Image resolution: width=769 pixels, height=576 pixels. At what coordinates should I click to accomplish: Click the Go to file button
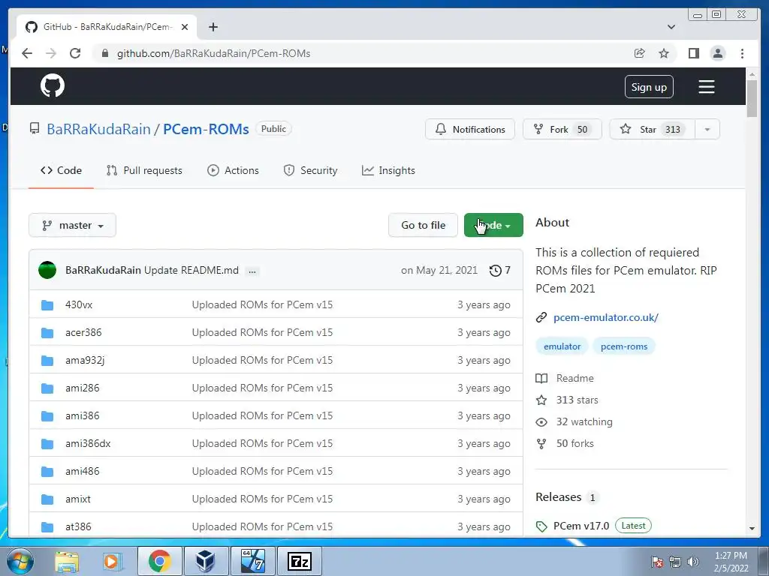coord(424,225)
